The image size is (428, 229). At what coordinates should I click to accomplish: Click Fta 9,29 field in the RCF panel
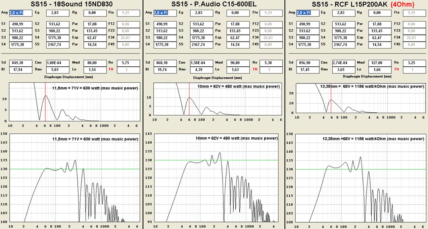point(413,13)
